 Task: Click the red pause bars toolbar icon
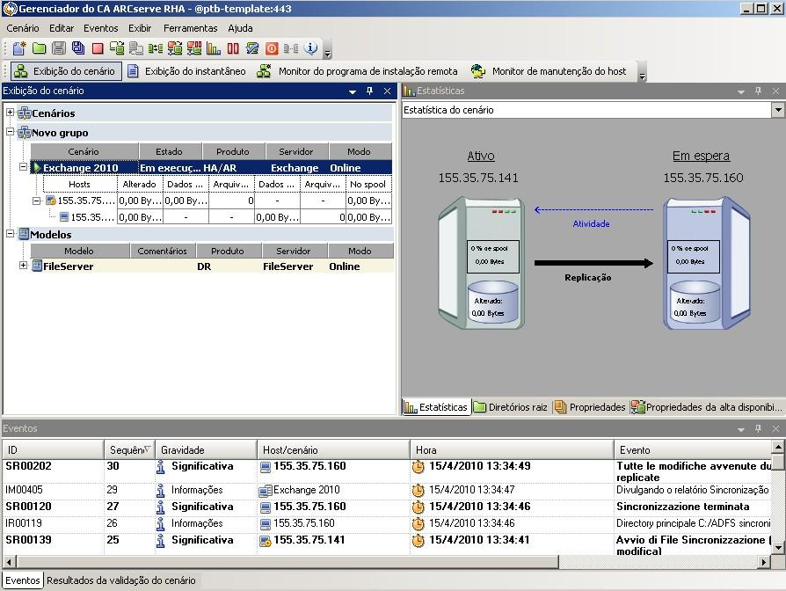(x=233, y=48)
